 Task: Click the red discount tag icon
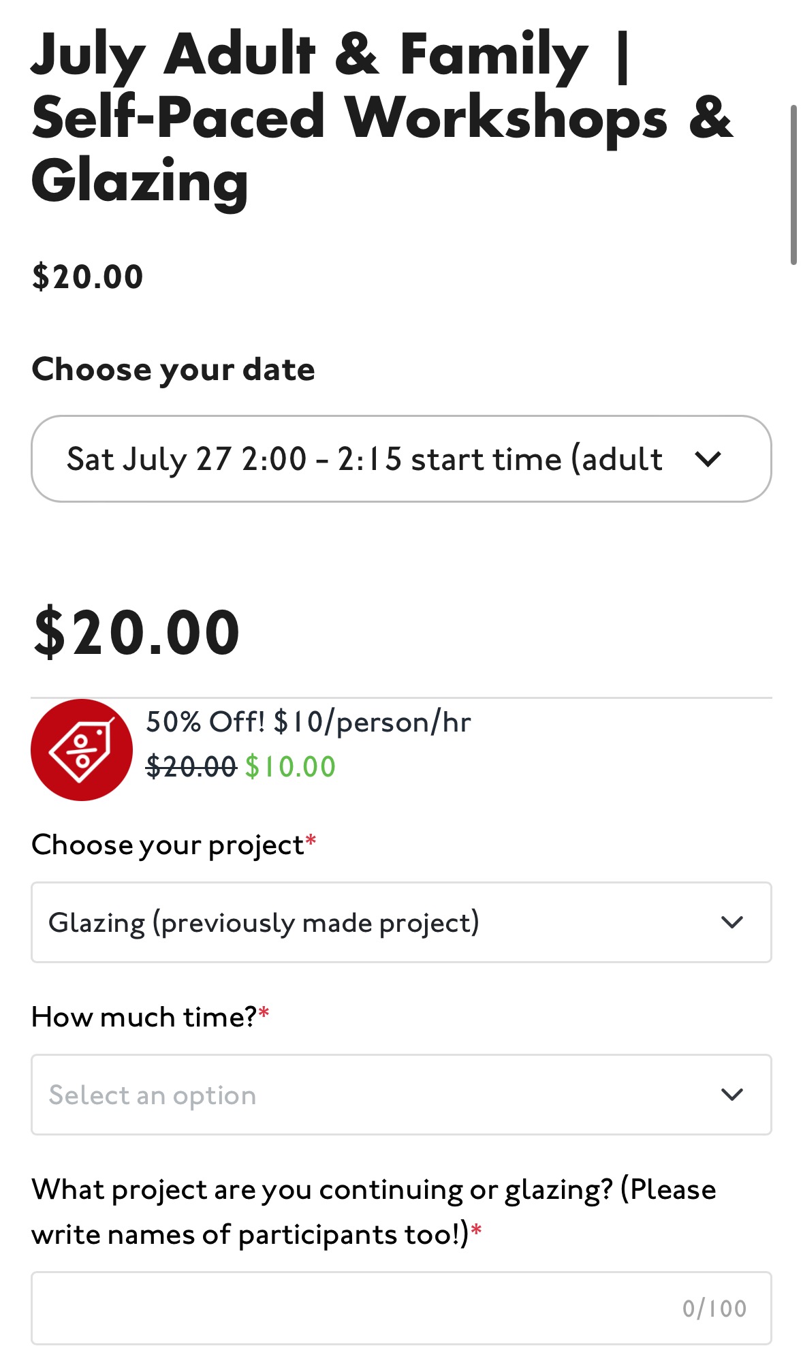(82, 749)
